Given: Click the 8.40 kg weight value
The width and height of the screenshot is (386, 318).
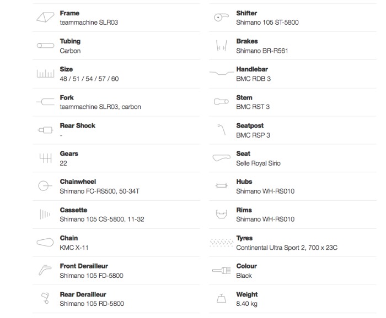Looking at the screenshot, I should point(246,304).
